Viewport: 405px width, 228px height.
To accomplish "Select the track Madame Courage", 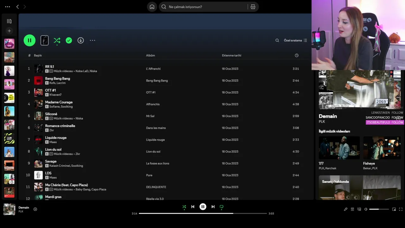I will [x=59, y=102].
